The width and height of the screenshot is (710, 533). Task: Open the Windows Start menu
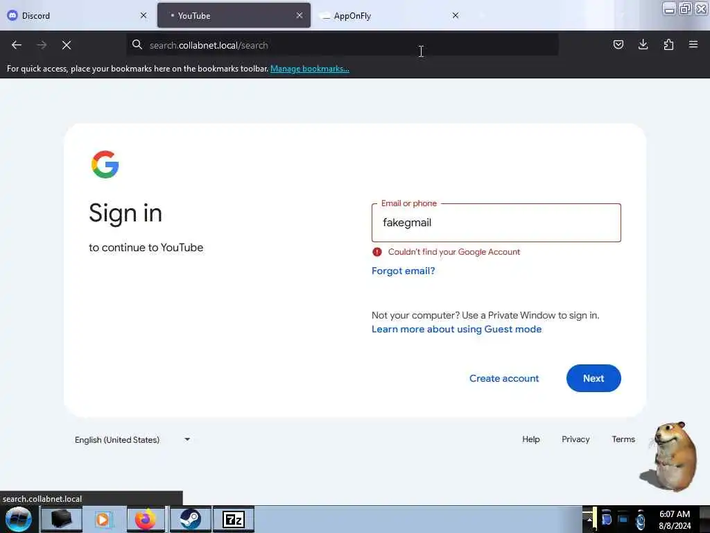tap(18, 519)
